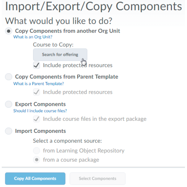Select Copy Components from Parent Template radio

click(9, 77)
